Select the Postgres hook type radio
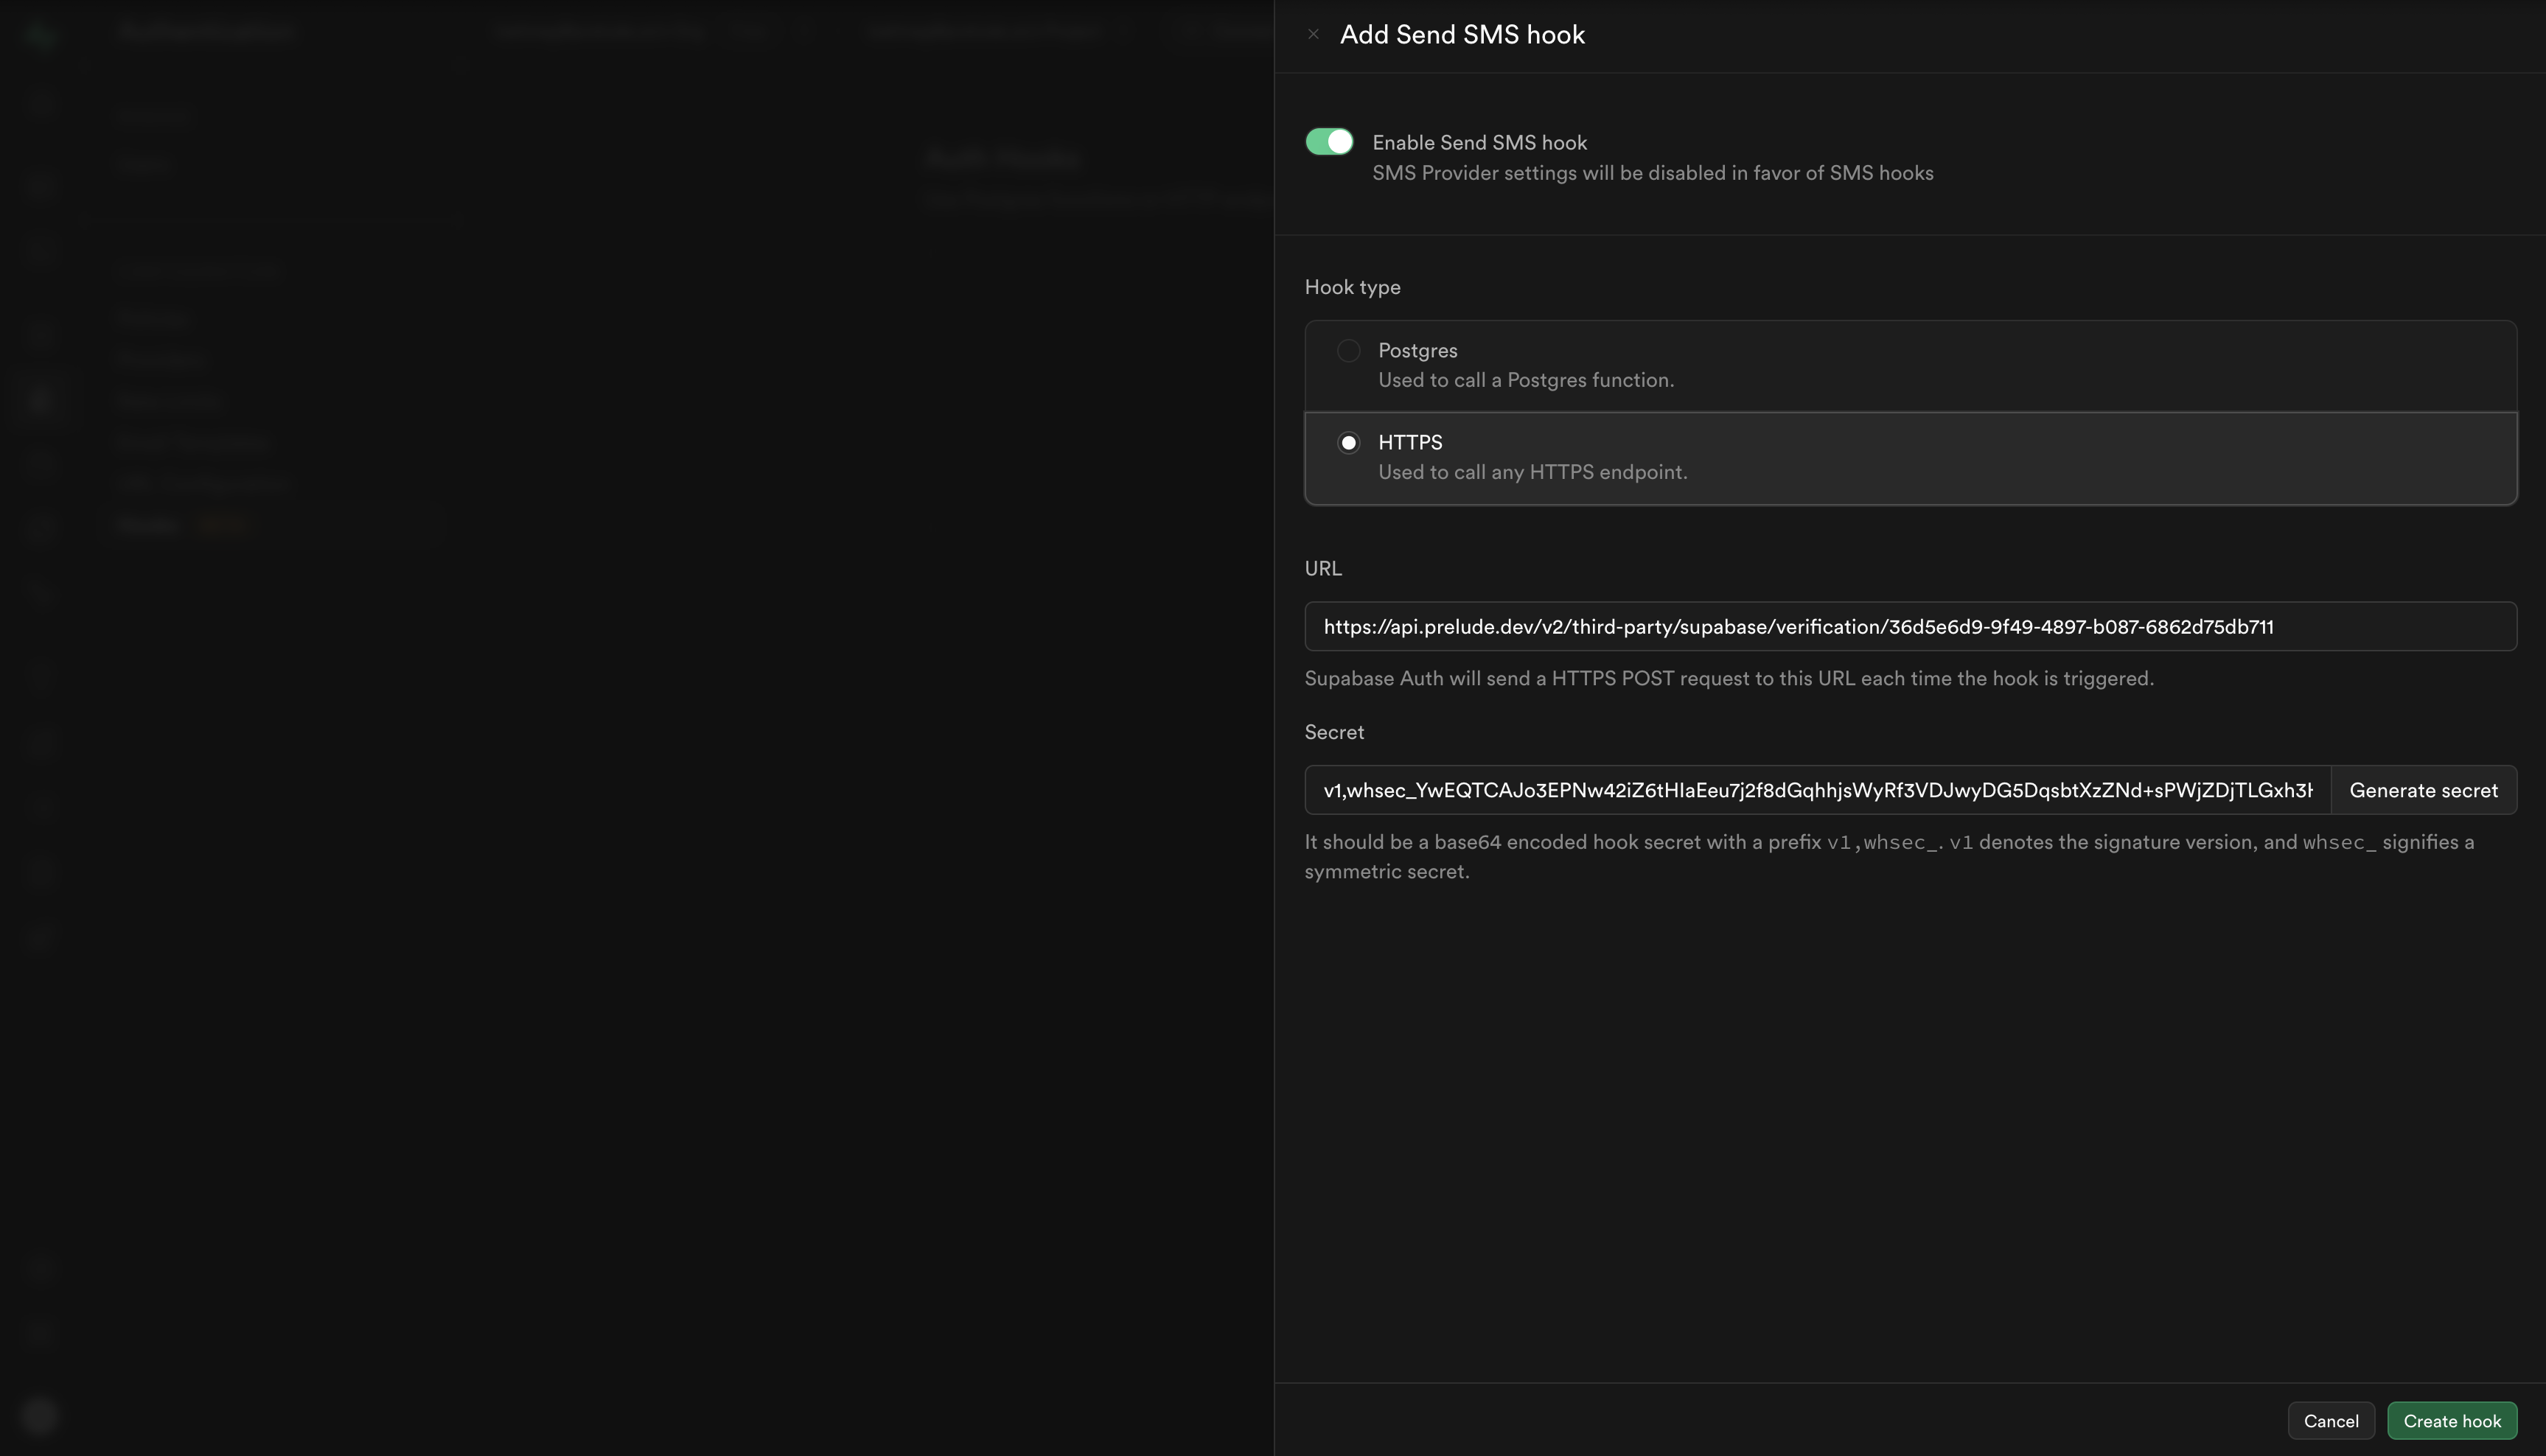Screen dimensions: 2546x1456 tap(1348, 351)
